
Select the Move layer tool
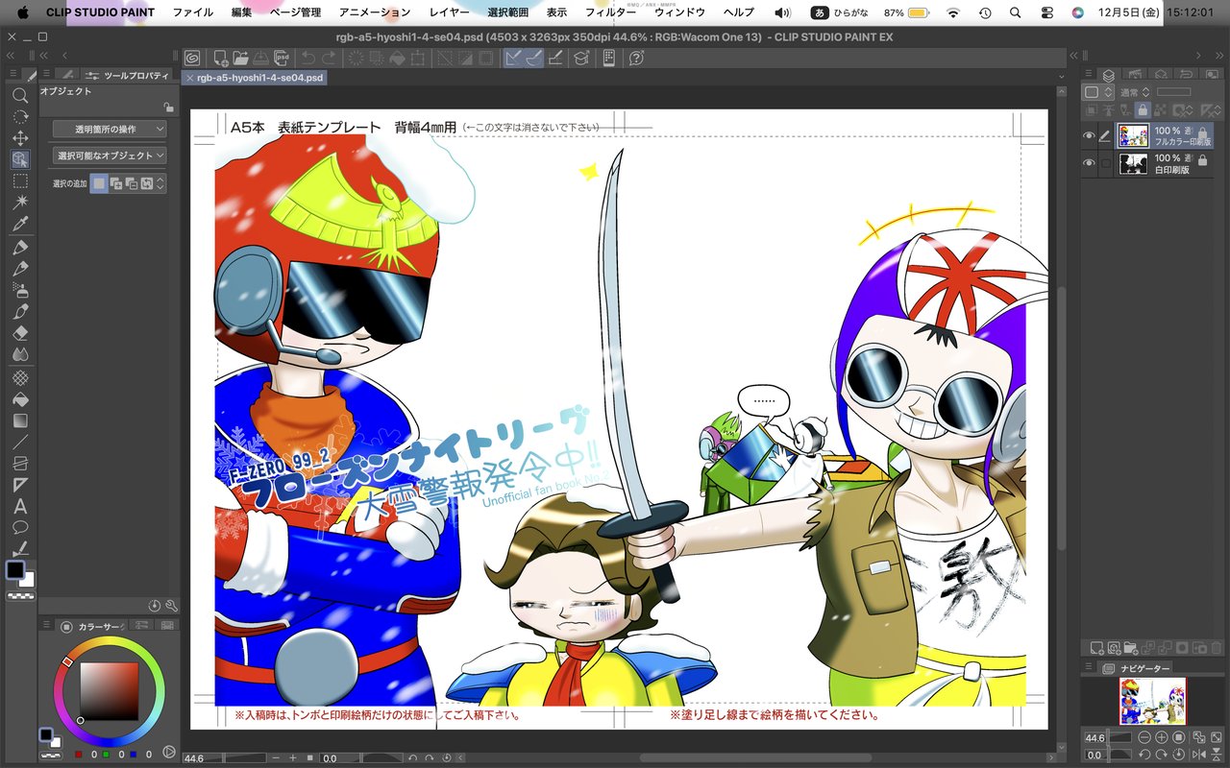pos(20,138)
